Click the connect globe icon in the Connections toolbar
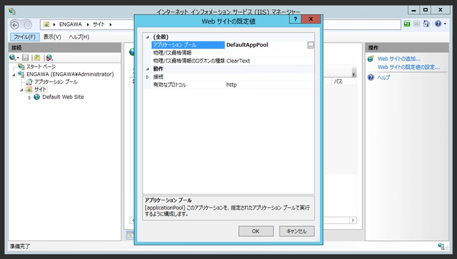The image size is (457, 259). click(12, 58)
